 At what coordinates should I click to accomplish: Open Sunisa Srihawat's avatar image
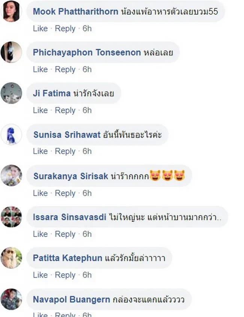pos(11,134)
